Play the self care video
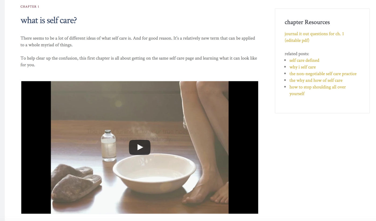Screen dimensions: 376x221 pos(140,147)
